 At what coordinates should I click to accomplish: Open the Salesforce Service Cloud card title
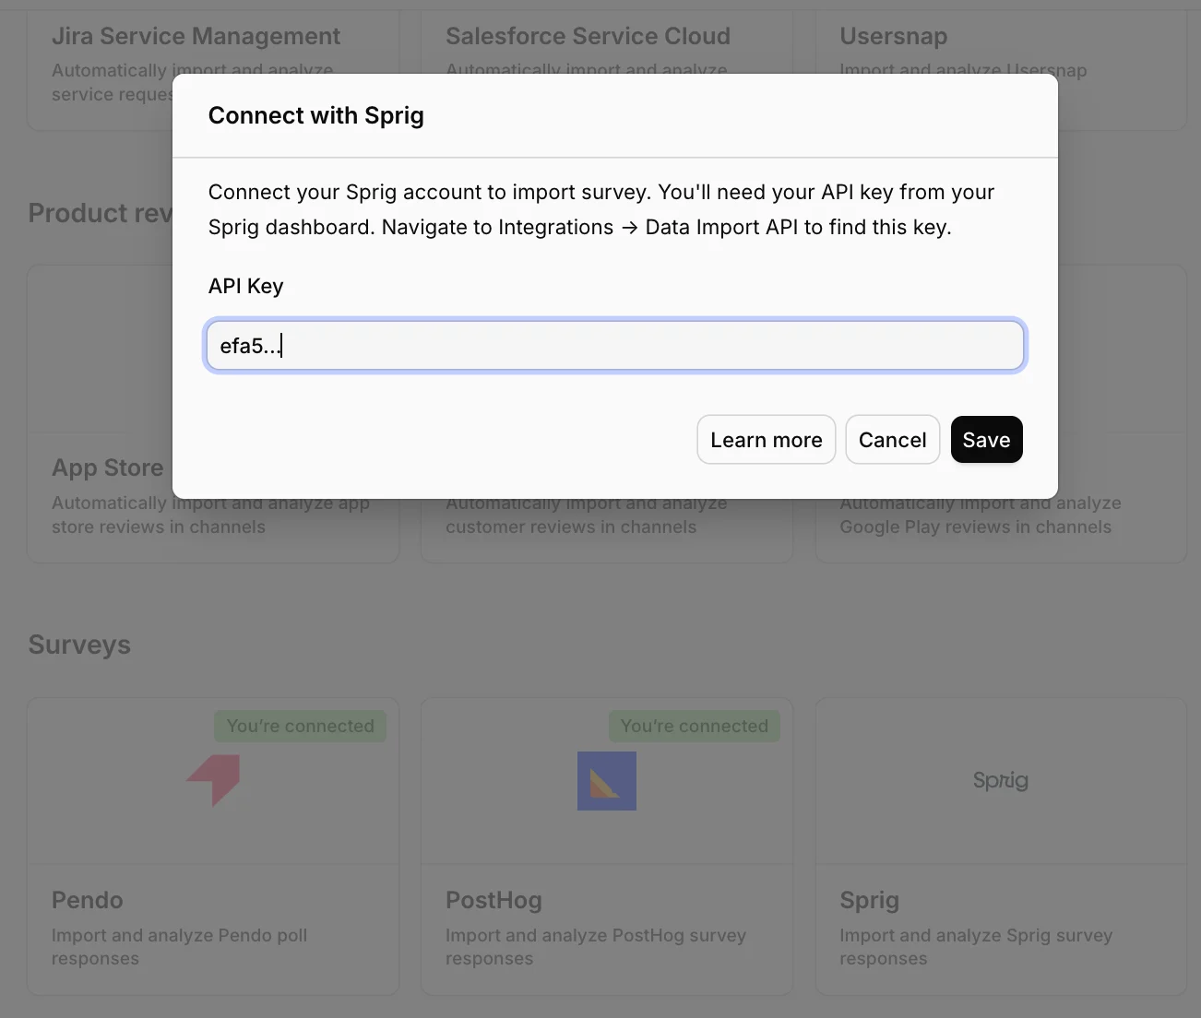coord(588,36)
